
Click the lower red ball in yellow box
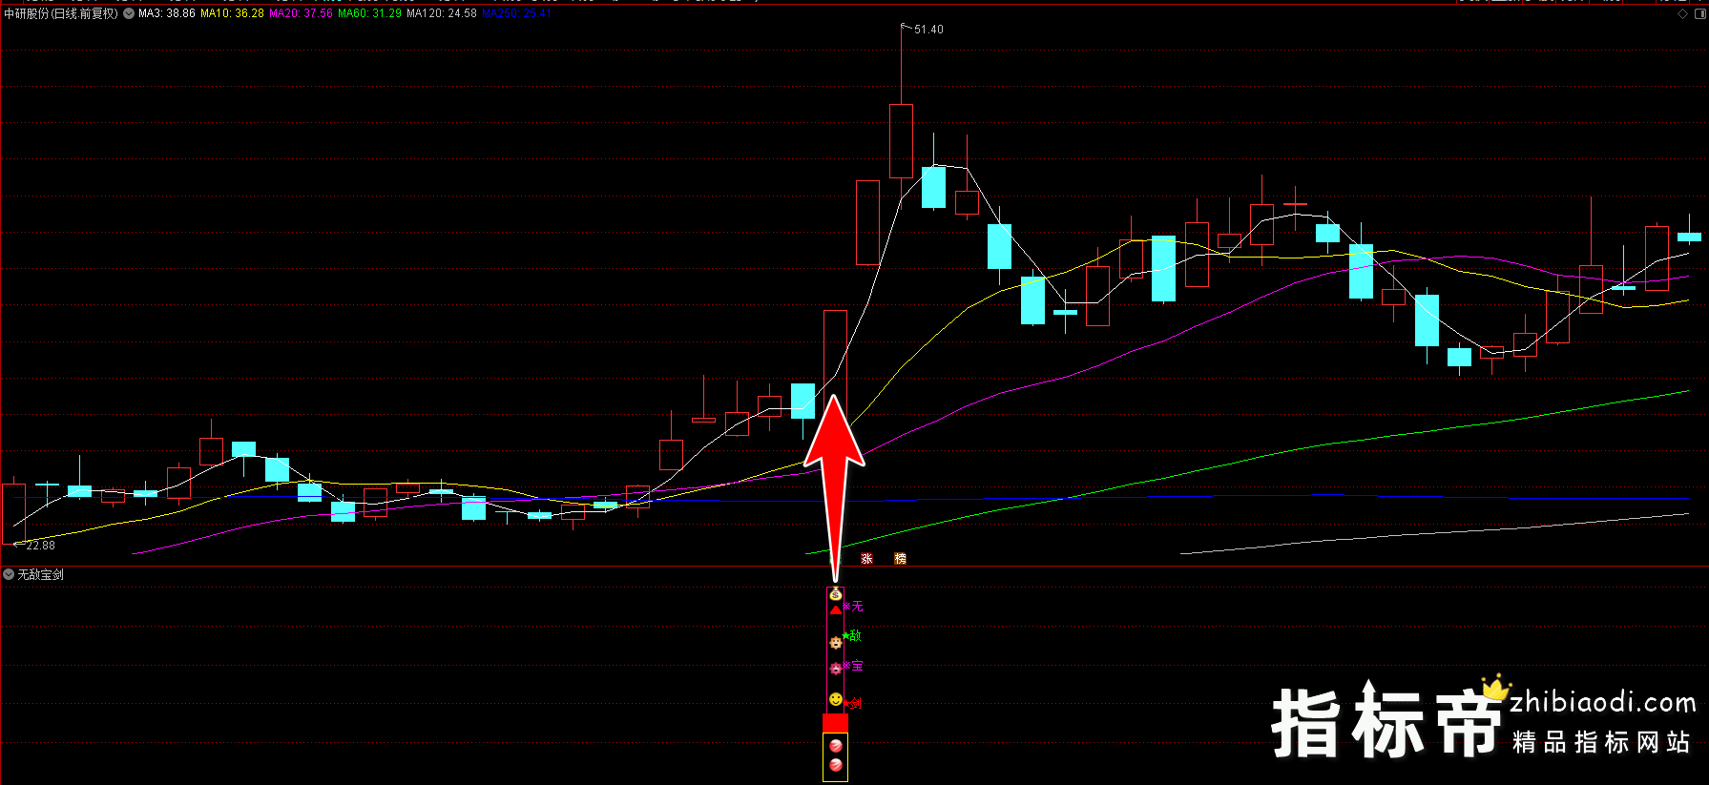coord(836,765)
